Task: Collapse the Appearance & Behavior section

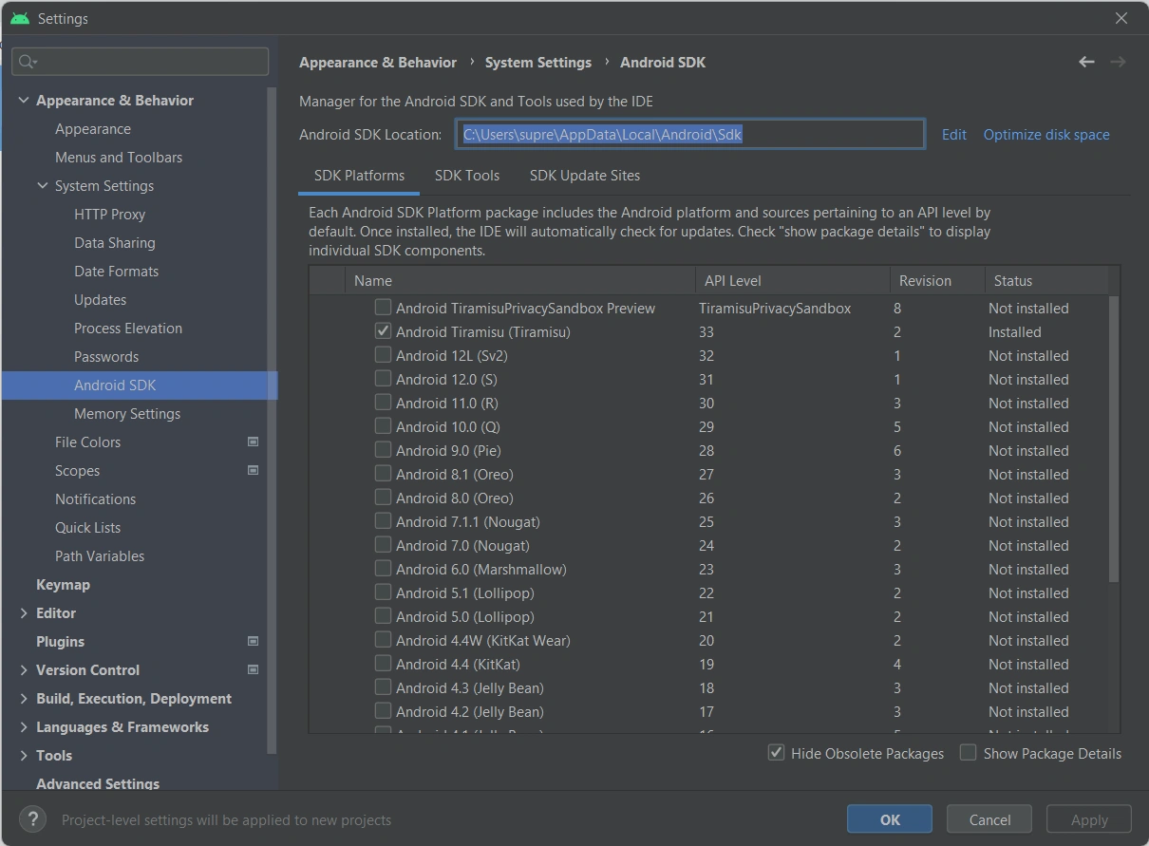Action: 24,100
